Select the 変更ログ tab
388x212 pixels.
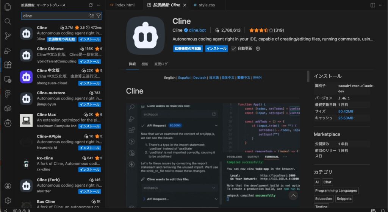(161, 64)
